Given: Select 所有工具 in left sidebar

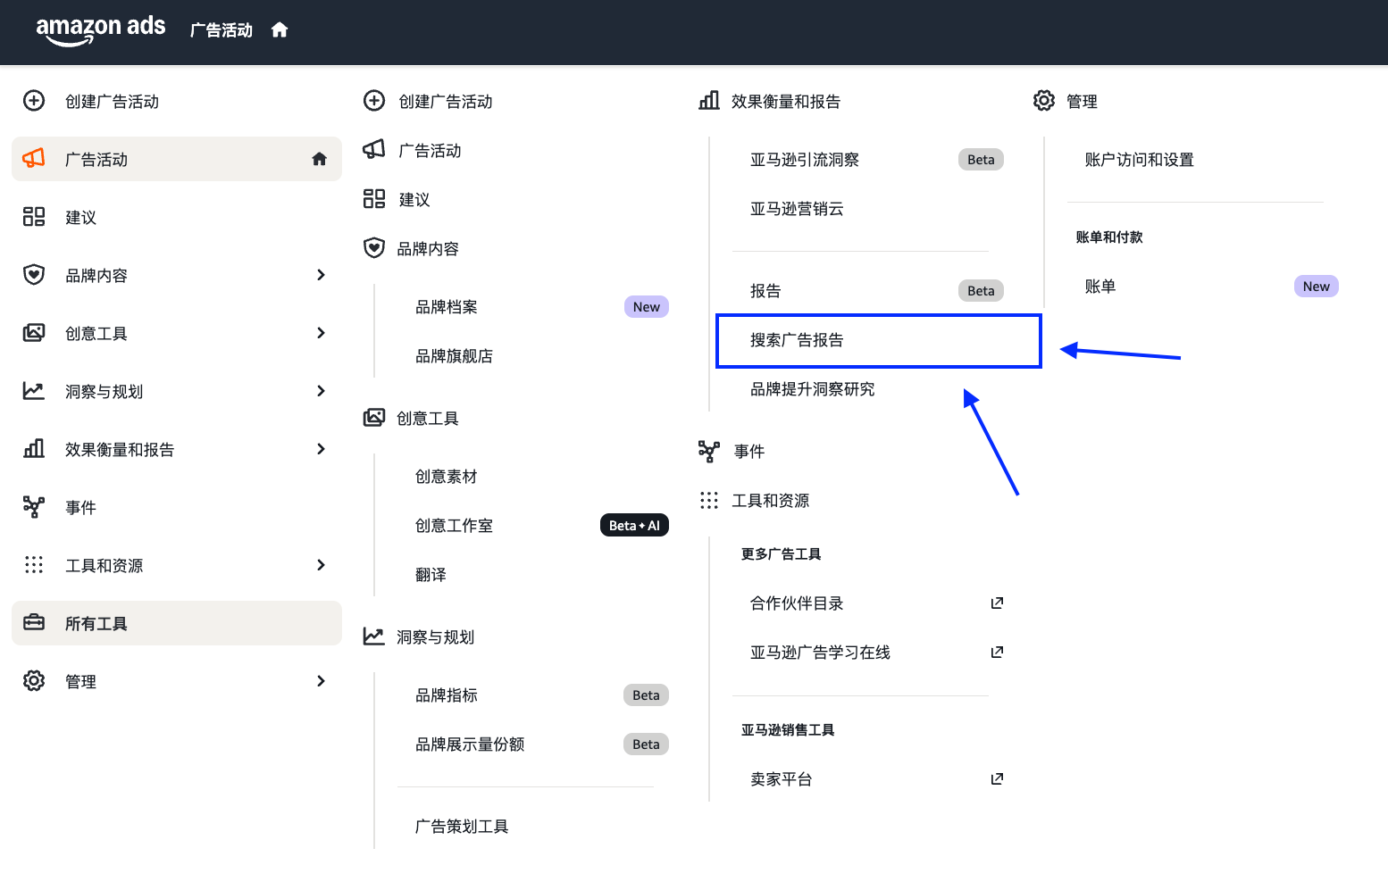Looking at the screenshot, I should click(x=177, y=623).
